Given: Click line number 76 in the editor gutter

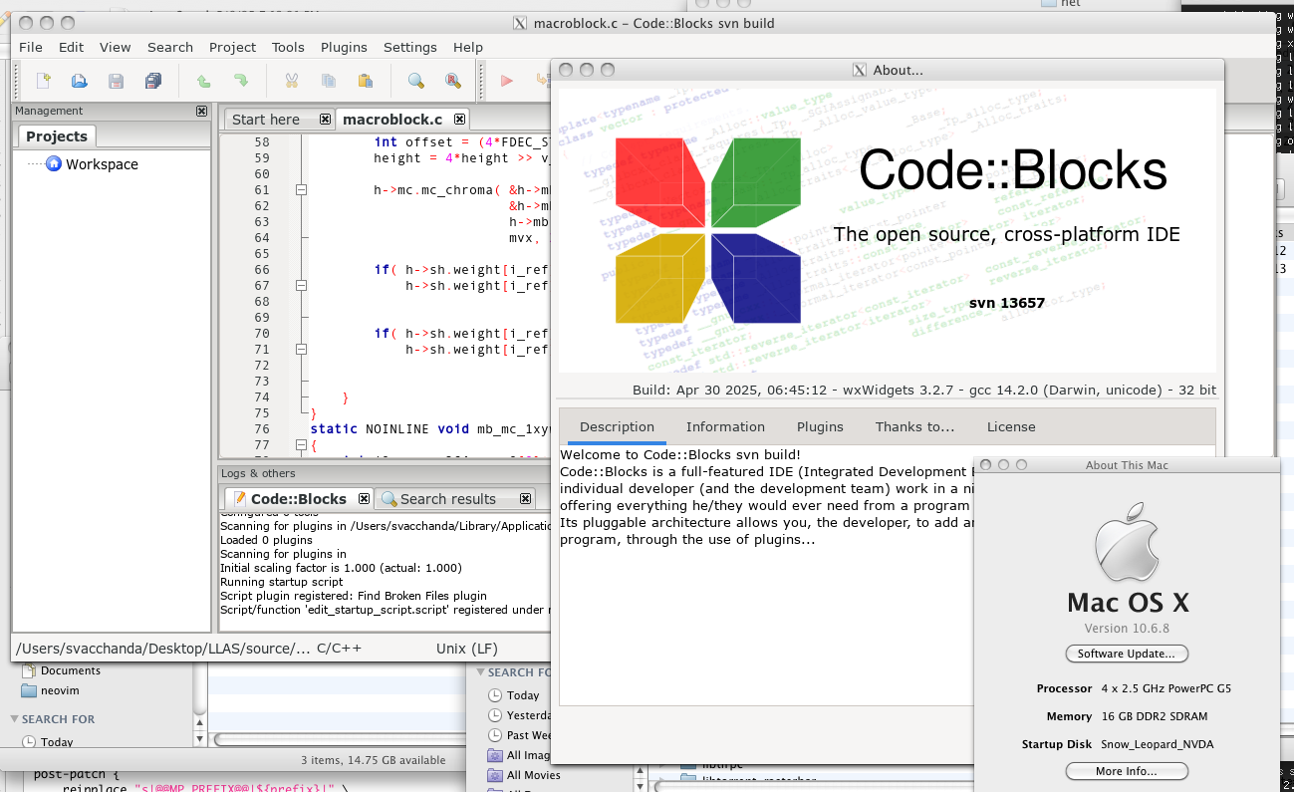Looking at the screenshot, I should 262,429.
